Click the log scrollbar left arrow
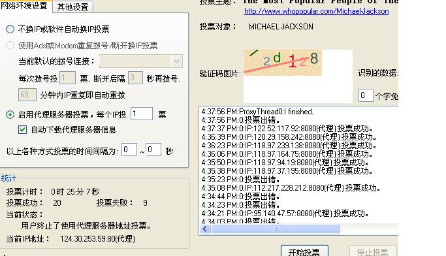 205,229
